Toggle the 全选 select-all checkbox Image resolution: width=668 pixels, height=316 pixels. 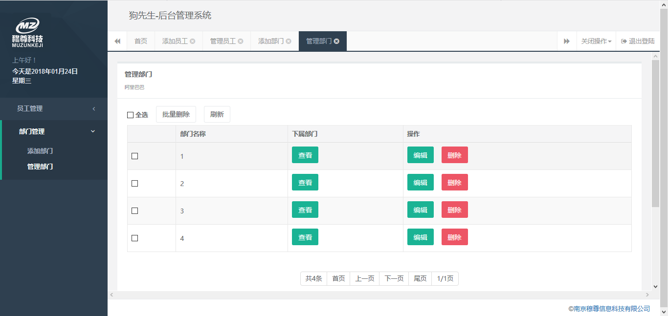[x=130, y=115]
